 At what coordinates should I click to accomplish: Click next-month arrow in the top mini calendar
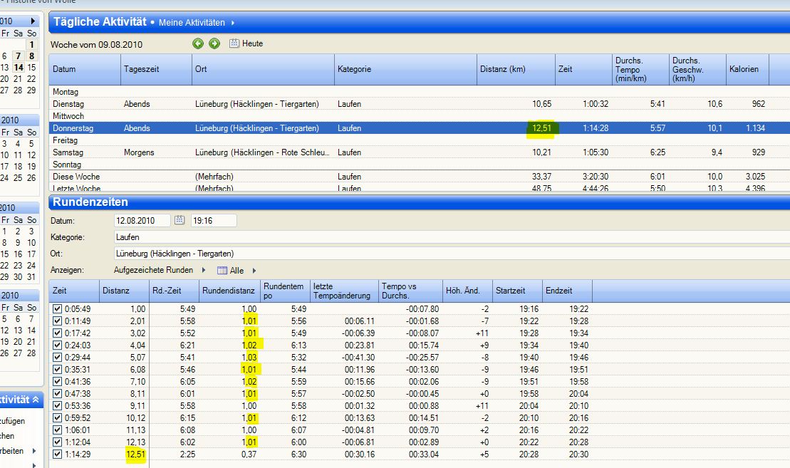pyautogui.click(x=32, y=21)
